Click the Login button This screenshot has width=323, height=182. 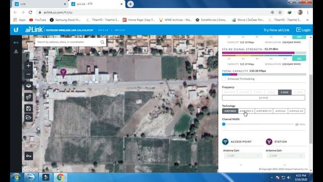[303, 30]
